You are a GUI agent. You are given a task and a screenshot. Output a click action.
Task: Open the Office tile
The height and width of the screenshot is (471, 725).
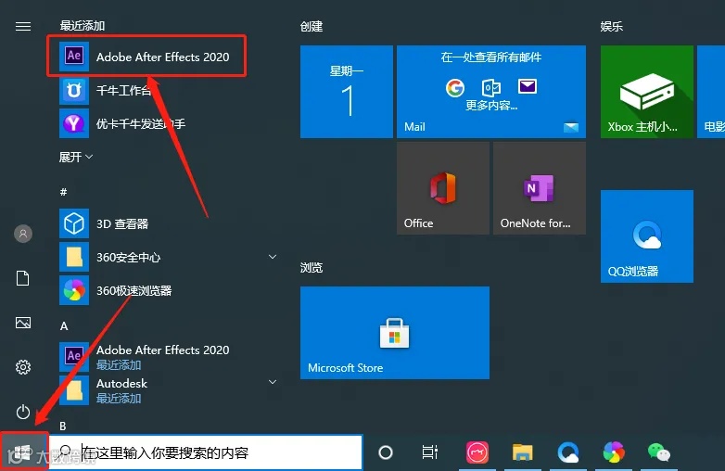443,188
